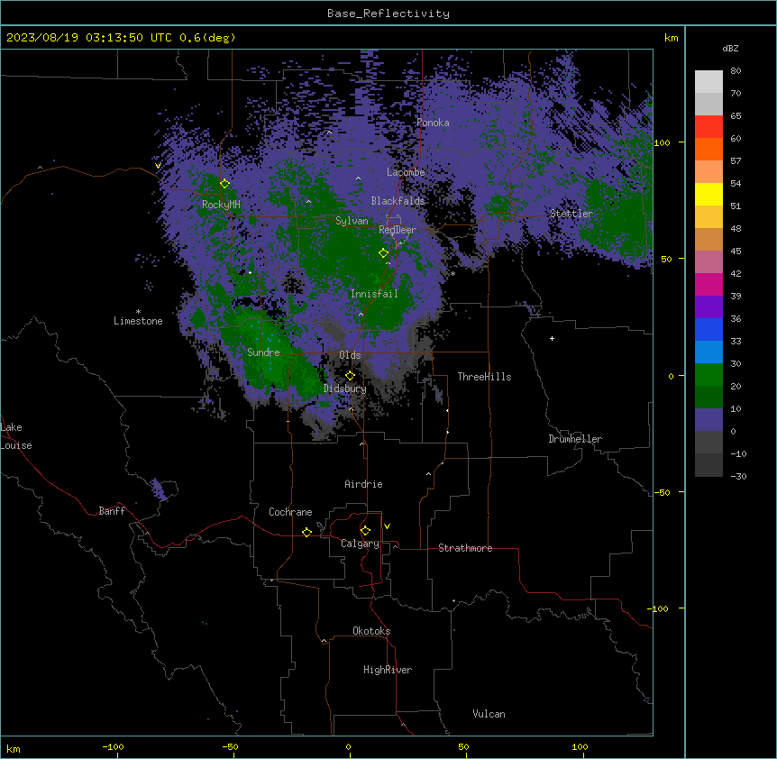Click the Airdrie map label
The image size is (777, 759).
(x=364, y=484)
